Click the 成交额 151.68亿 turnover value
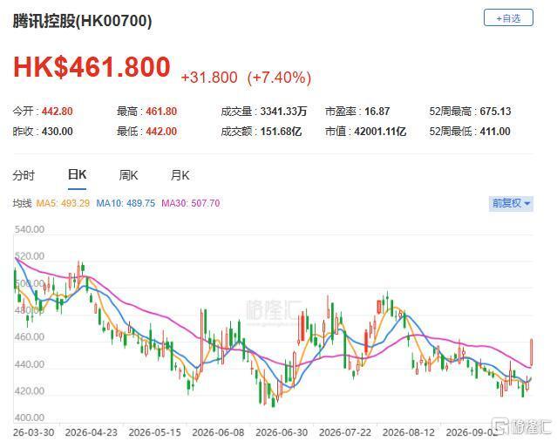Screen dimensions: 557x441 pos(262,132)
